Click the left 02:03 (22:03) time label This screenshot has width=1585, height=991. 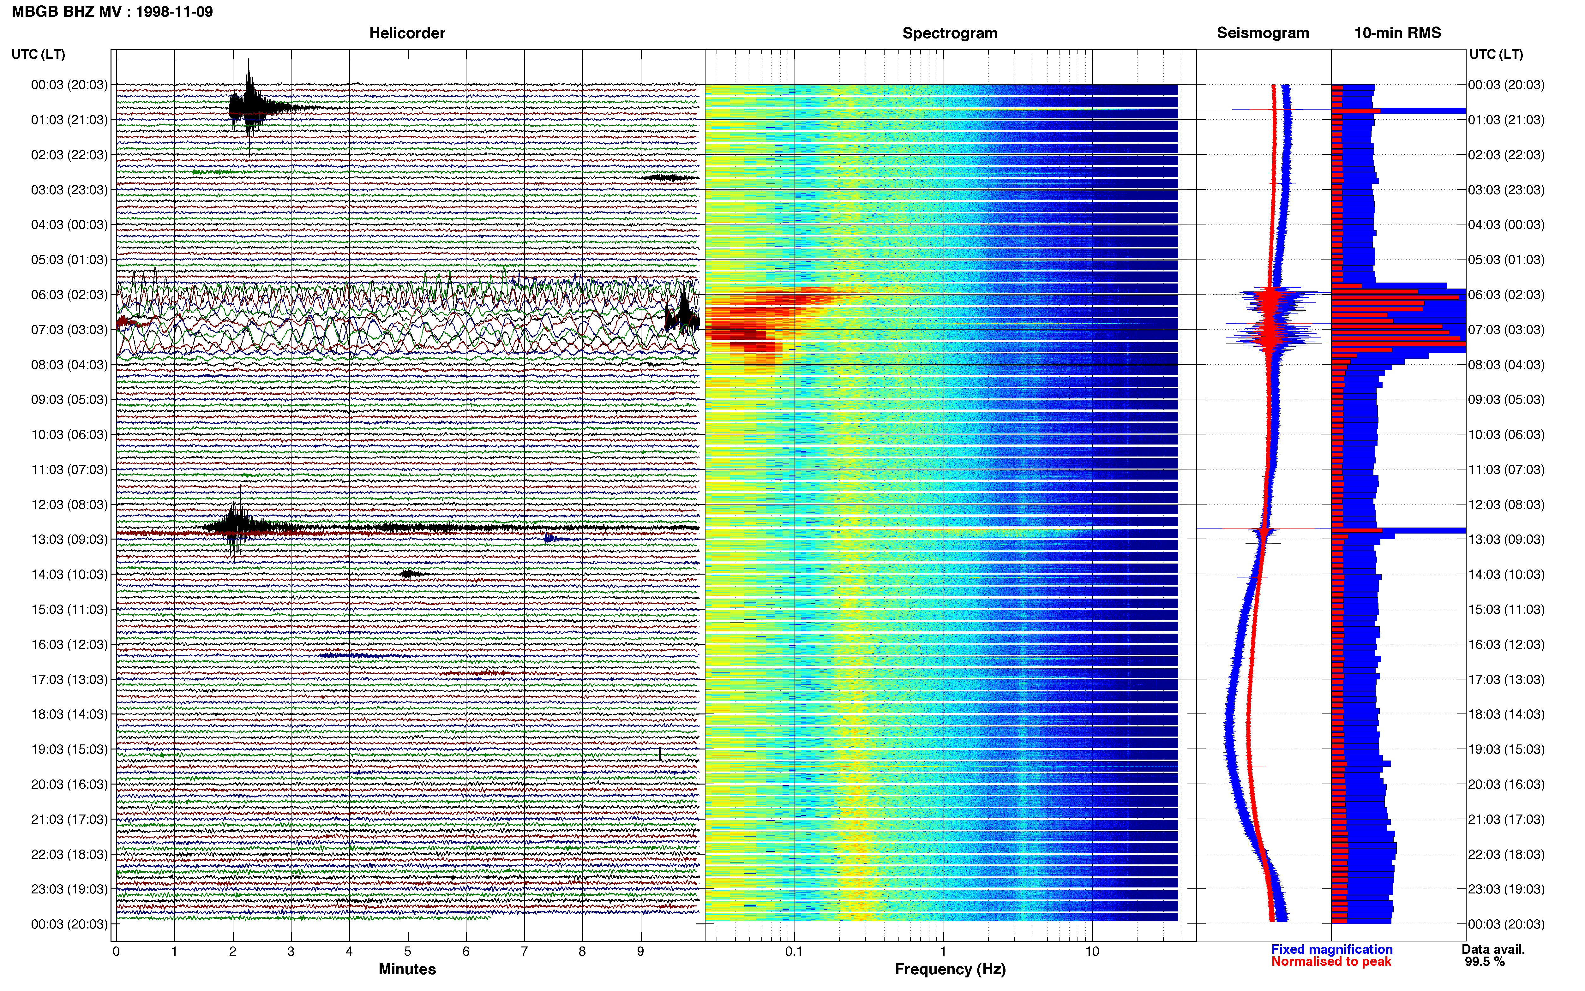tap(69, 155)
